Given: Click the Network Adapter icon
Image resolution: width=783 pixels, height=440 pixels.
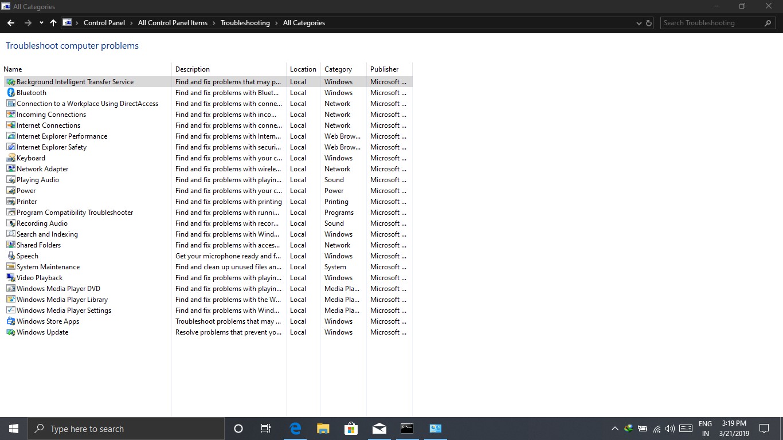Looking at the screenshot, I should pos(11,169).
